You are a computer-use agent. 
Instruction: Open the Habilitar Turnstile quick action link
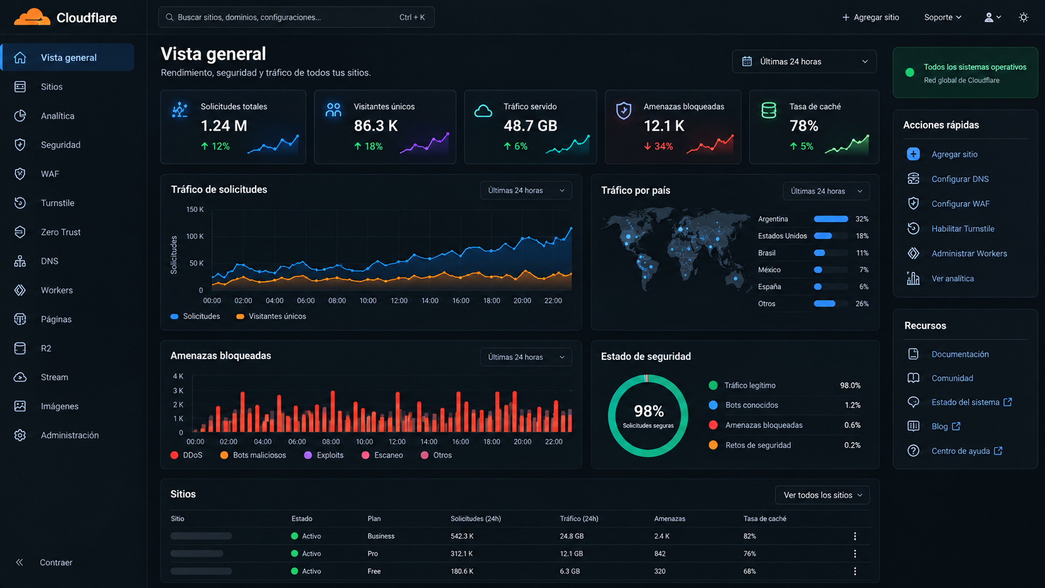point(962,229)
